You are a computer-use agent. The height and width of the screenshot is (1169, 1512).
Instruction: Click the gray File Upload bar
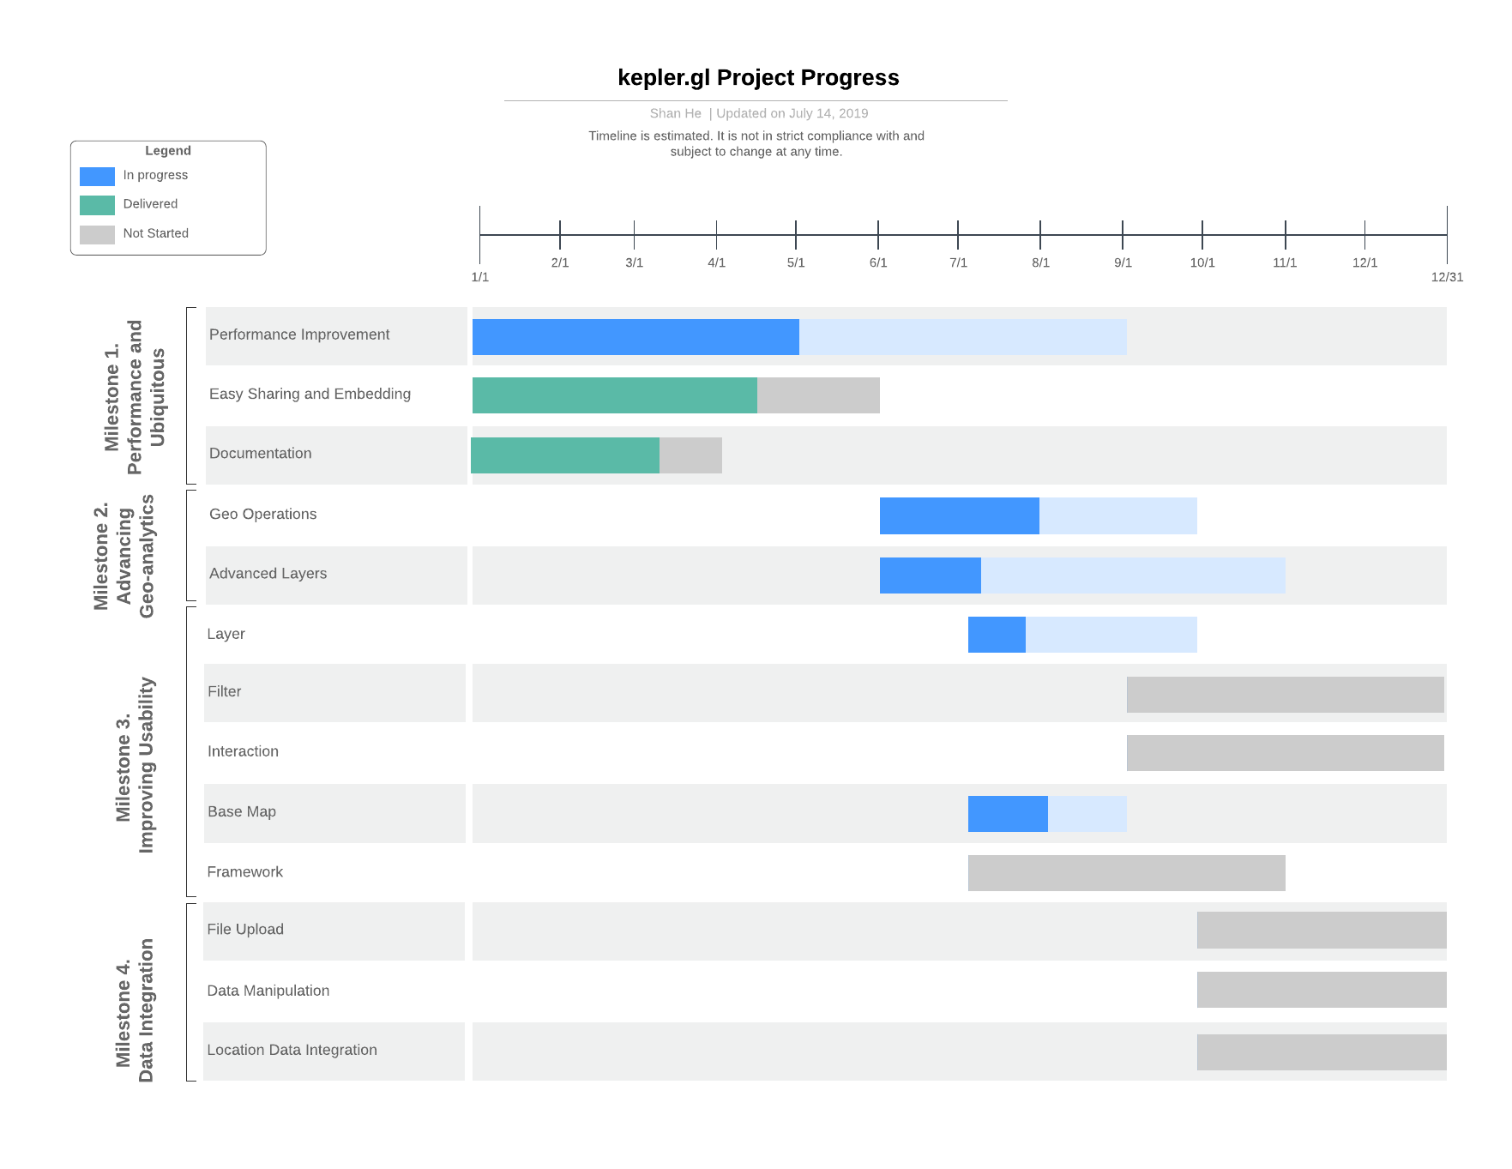tap(1322, 931)
